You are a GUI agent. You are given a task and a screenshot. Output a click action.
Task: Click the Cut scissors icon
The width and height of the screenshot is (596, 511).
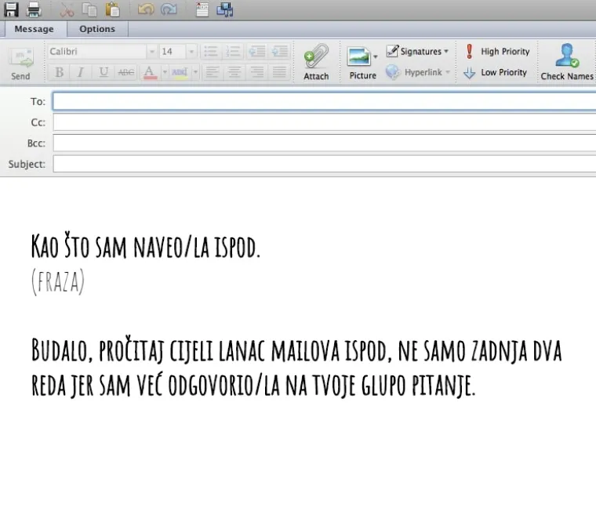click(x=67, y=9)
